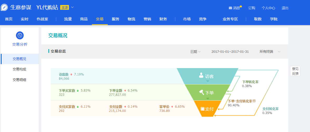310x132 pixels.
Task: Open the date range 2017-01-01~2017-01-31 picker
Action: click(230, 52)
